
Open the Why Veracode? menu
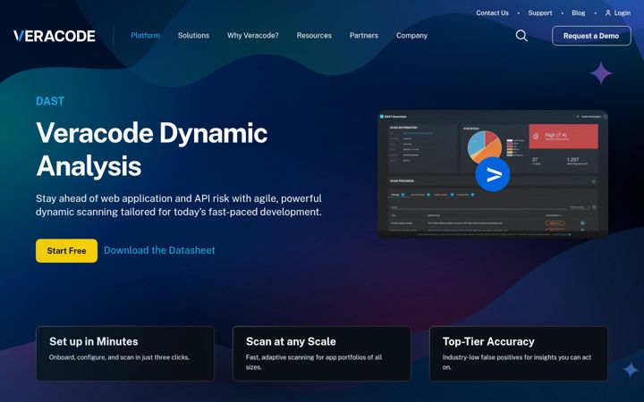pos(252,36)
